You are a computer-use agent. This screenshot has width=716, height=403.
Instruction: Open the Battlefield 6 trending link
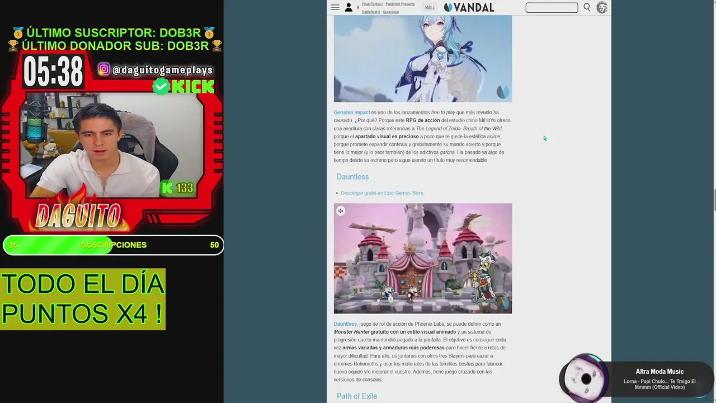click(370, 12)
